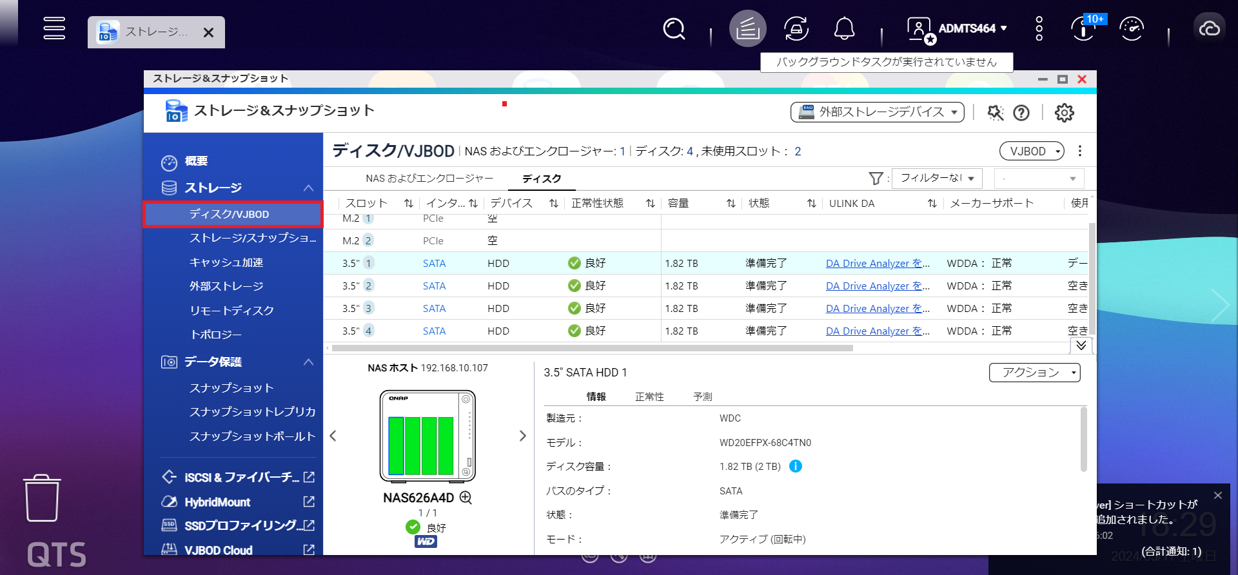Open リモートディスク sidebar item
Viewport: 1238px width, 575px height.
(231, 310)
